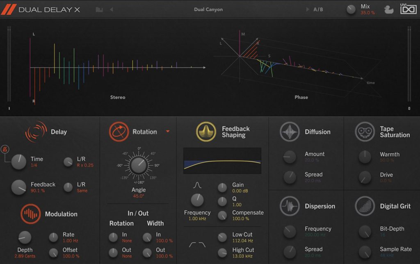
Task: Select the bell filter shape icon
Action: pos(197,186)
